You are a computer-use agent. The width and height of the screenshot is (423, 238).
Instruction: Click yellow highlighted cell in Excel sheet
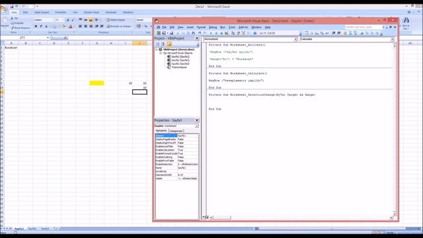click(x=97, y=83)
